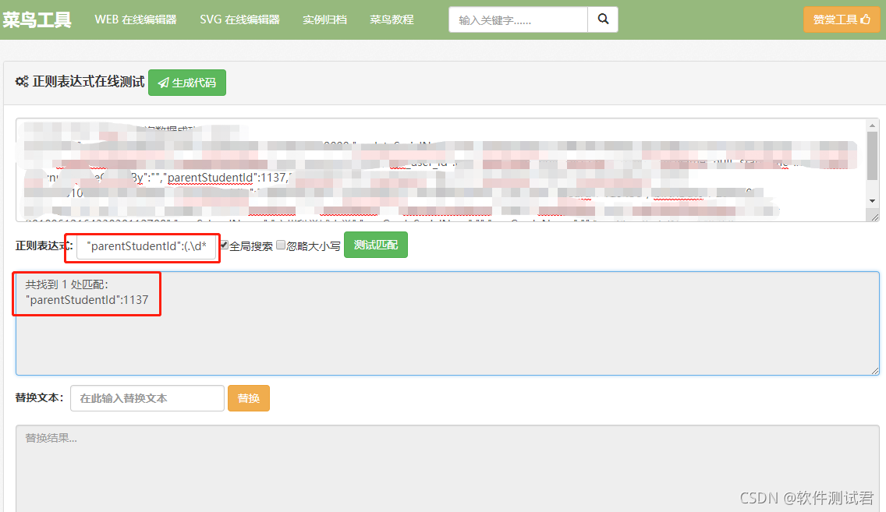Focus the 替换文本 input field
The width and height of the screenshot is (886, 512).
pyautogui.click(x=147, y=398)
